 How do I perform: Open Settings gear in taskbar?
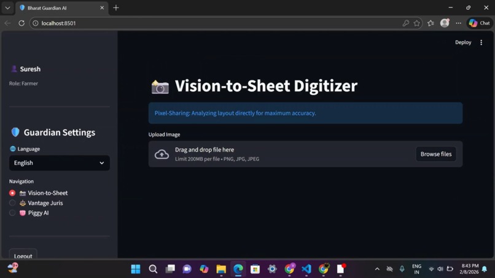coord(272,269)
